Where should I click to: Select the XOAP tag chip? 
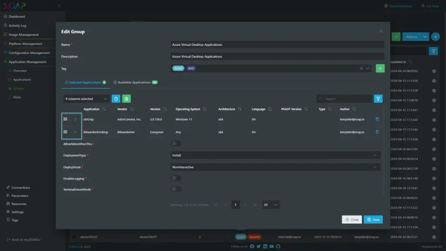tap(178, 68)
